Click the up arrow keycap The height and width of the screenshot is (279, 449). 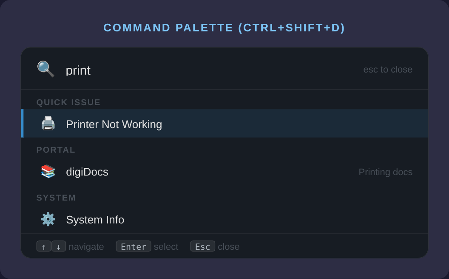(x=44, y=246)
